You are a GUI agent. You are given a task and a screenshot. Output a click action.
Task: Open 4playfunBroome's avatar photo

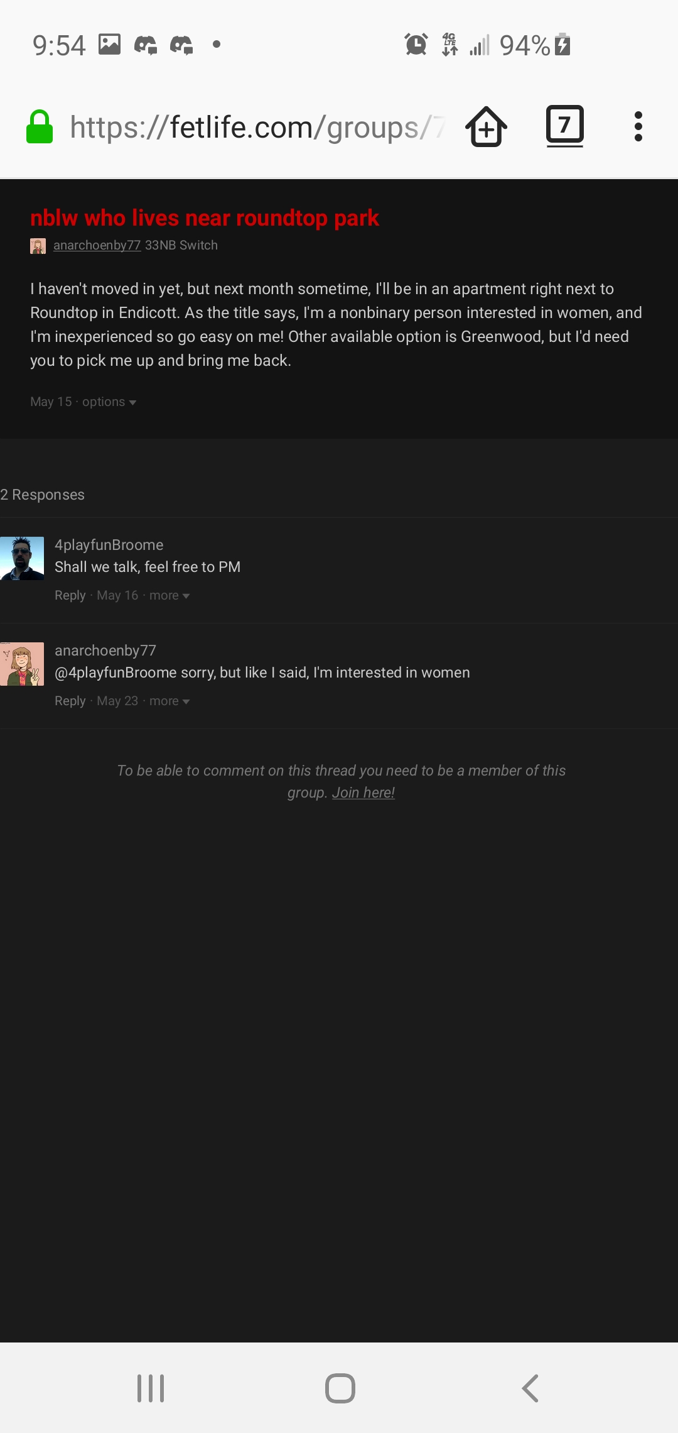tap(22, 558)
